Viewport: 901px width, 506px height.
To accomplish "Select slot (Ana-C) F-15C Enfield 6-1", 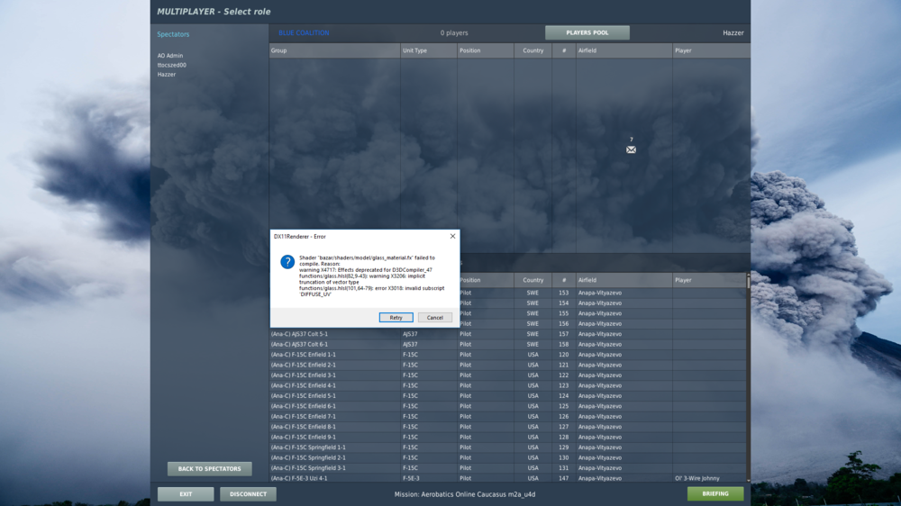I will [x=508, y=406].
